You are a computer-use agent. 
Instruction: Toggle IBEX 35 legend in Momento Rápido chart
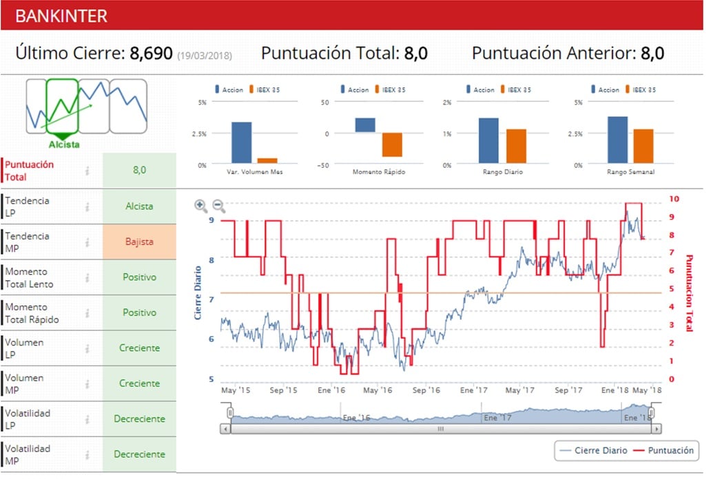pos(391,89)
